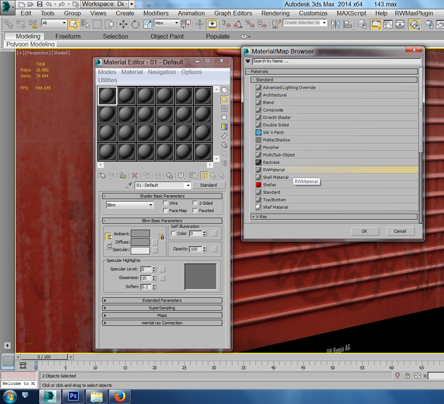Toggle the Self-Illumination Color checkbox

point(173,233)
